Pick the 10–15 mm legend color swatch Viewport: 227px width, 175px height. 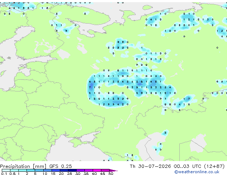point(47,170)
